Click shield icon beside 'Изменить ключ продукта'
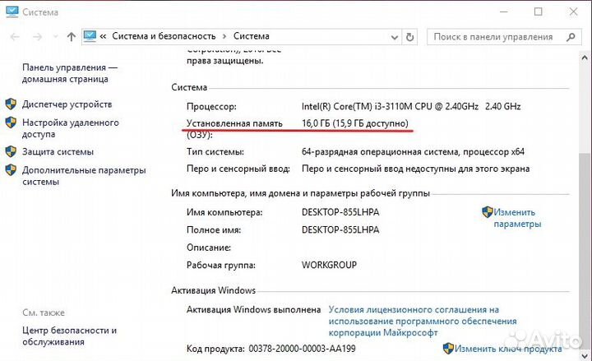592x361 pixels. point(448,348)
